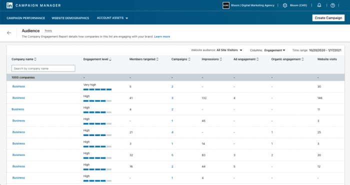The image size is (350, 185).
Task: Open the notifications bell icon
Action: [x=319, y=5]
